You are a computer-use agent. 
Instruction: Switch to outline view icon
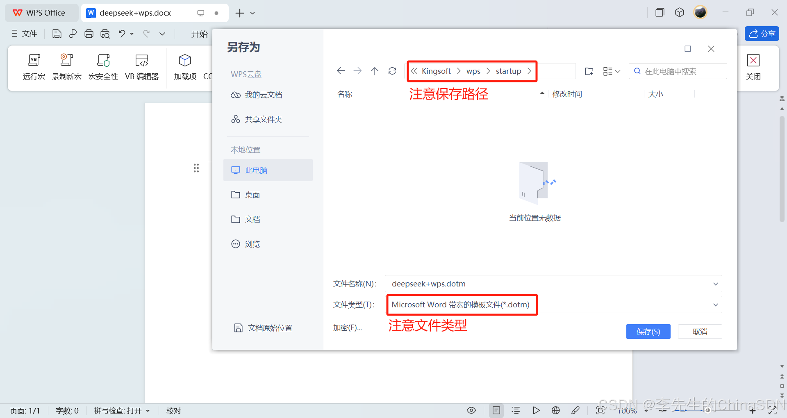516,410
